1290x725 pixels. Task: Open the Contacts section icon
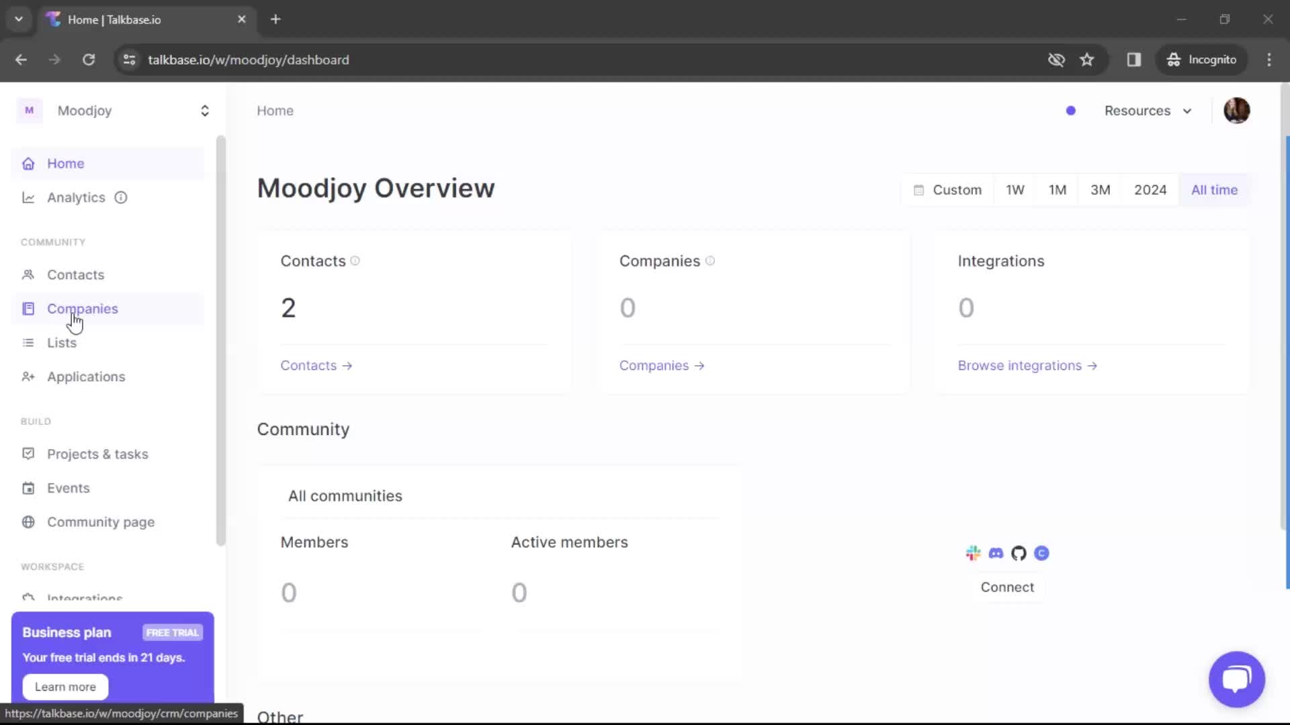point(28,275)
